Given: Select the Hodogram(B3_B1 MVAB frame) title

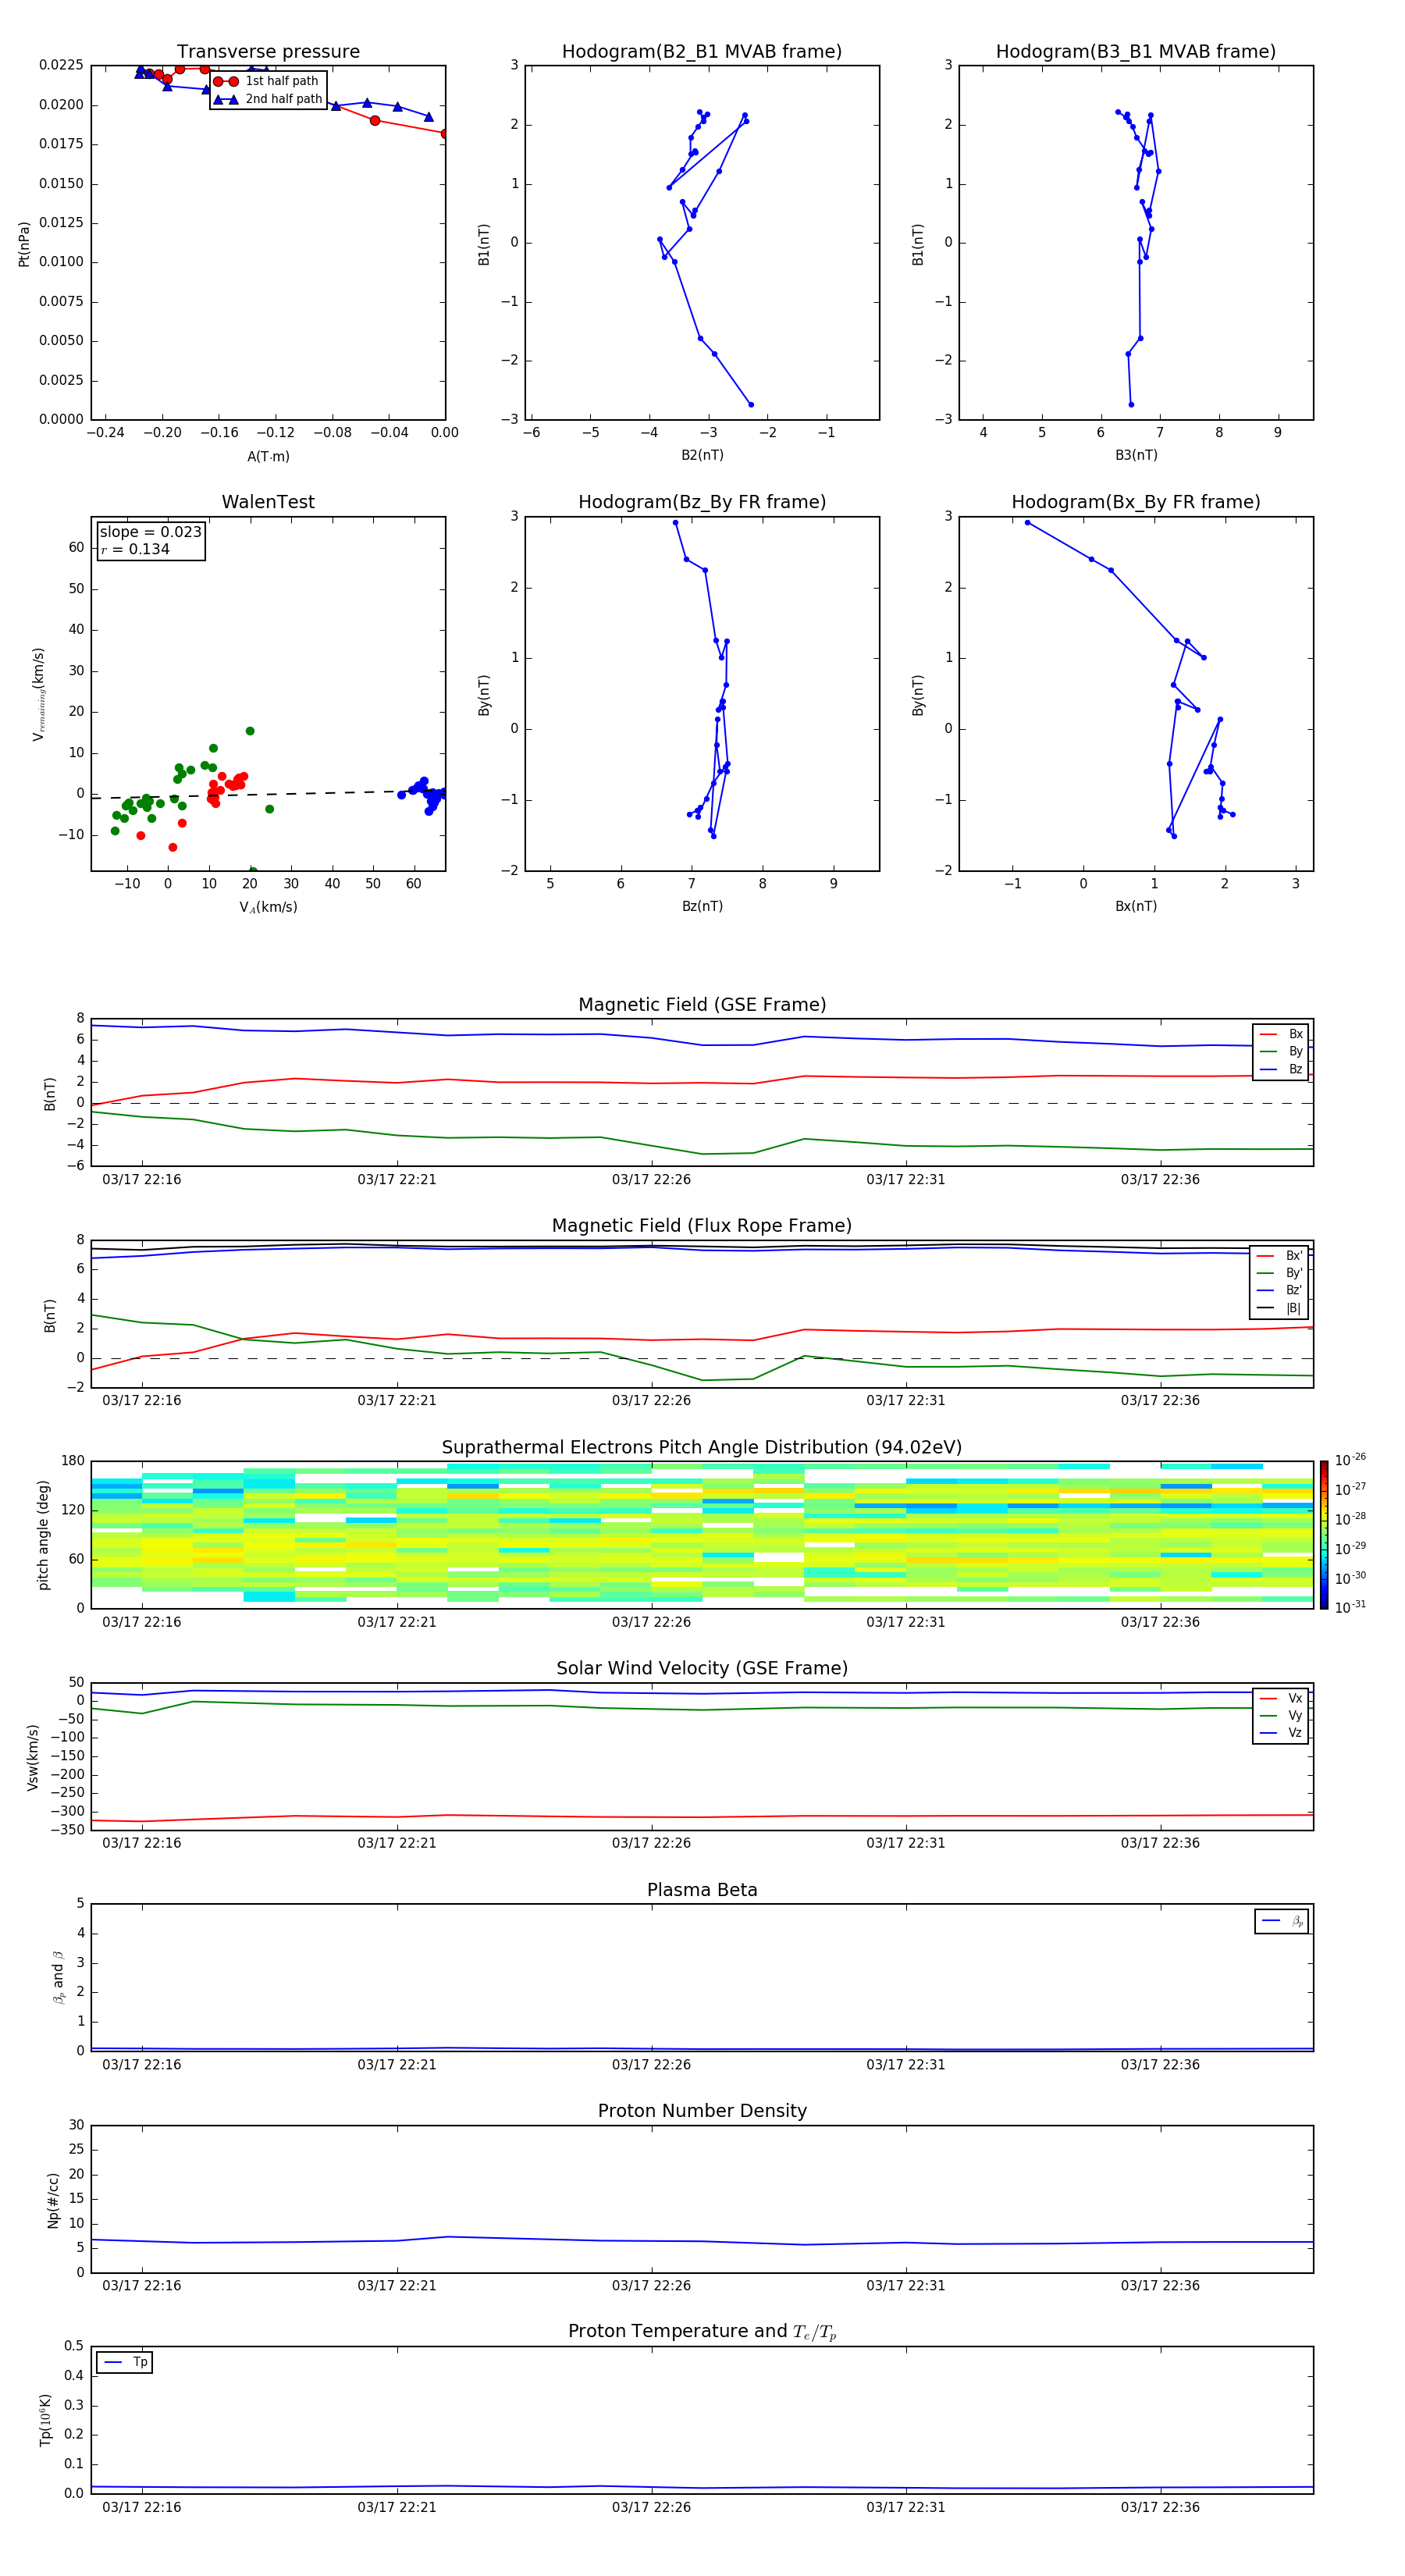Looking at the screenshot, I should [x=1136, y=52].
